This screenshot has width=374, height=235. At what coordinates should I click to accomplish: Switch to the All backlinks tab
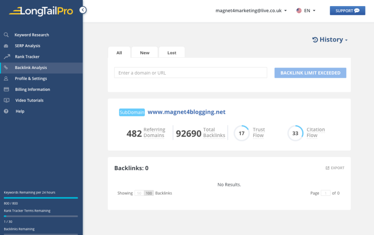(119, 53)
